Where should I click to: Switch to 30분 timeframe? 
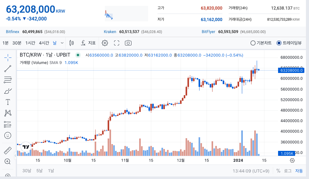pyautogui.click(x=17, y=43)
